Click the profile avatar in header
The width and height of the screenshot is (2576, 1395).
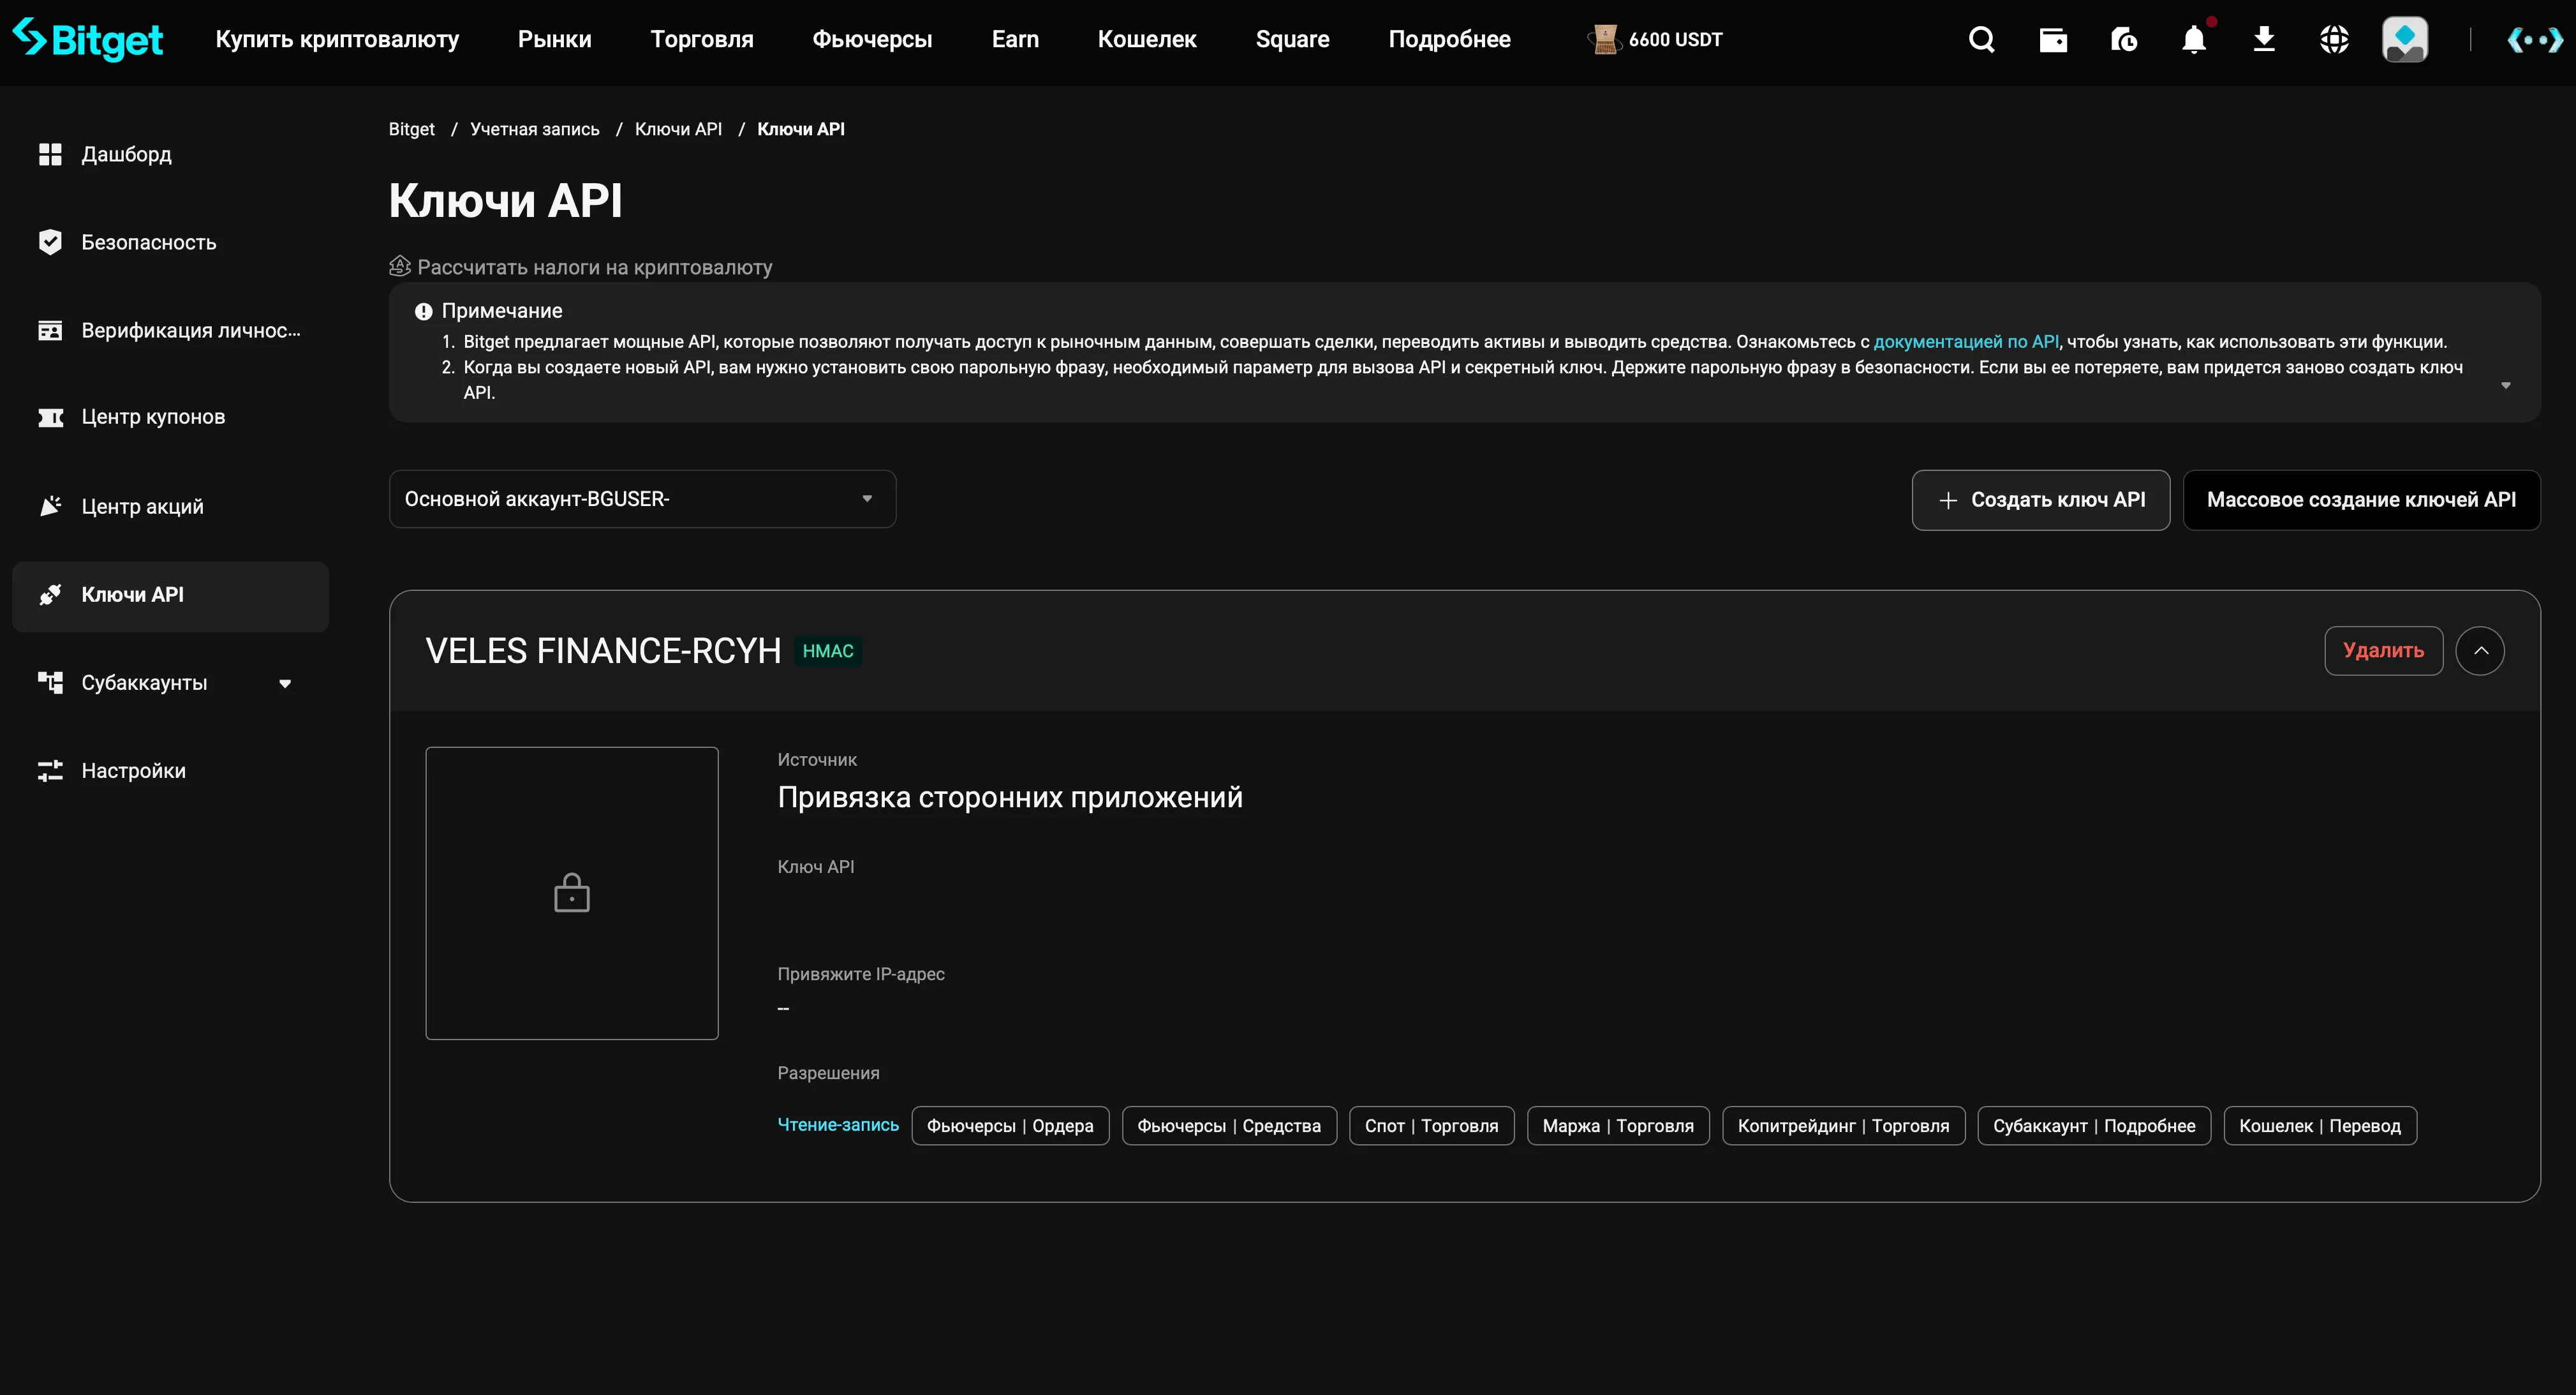click(2405, 39)
